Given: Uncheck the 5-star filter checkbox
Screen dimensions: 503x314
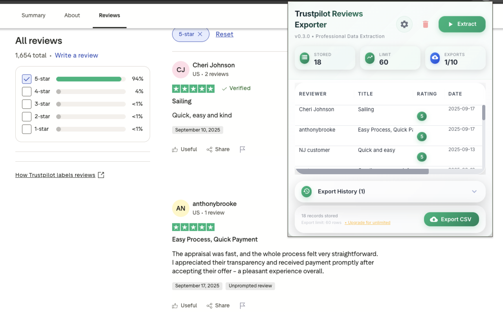Looking at the screenshot, I should tap(27, 79).
